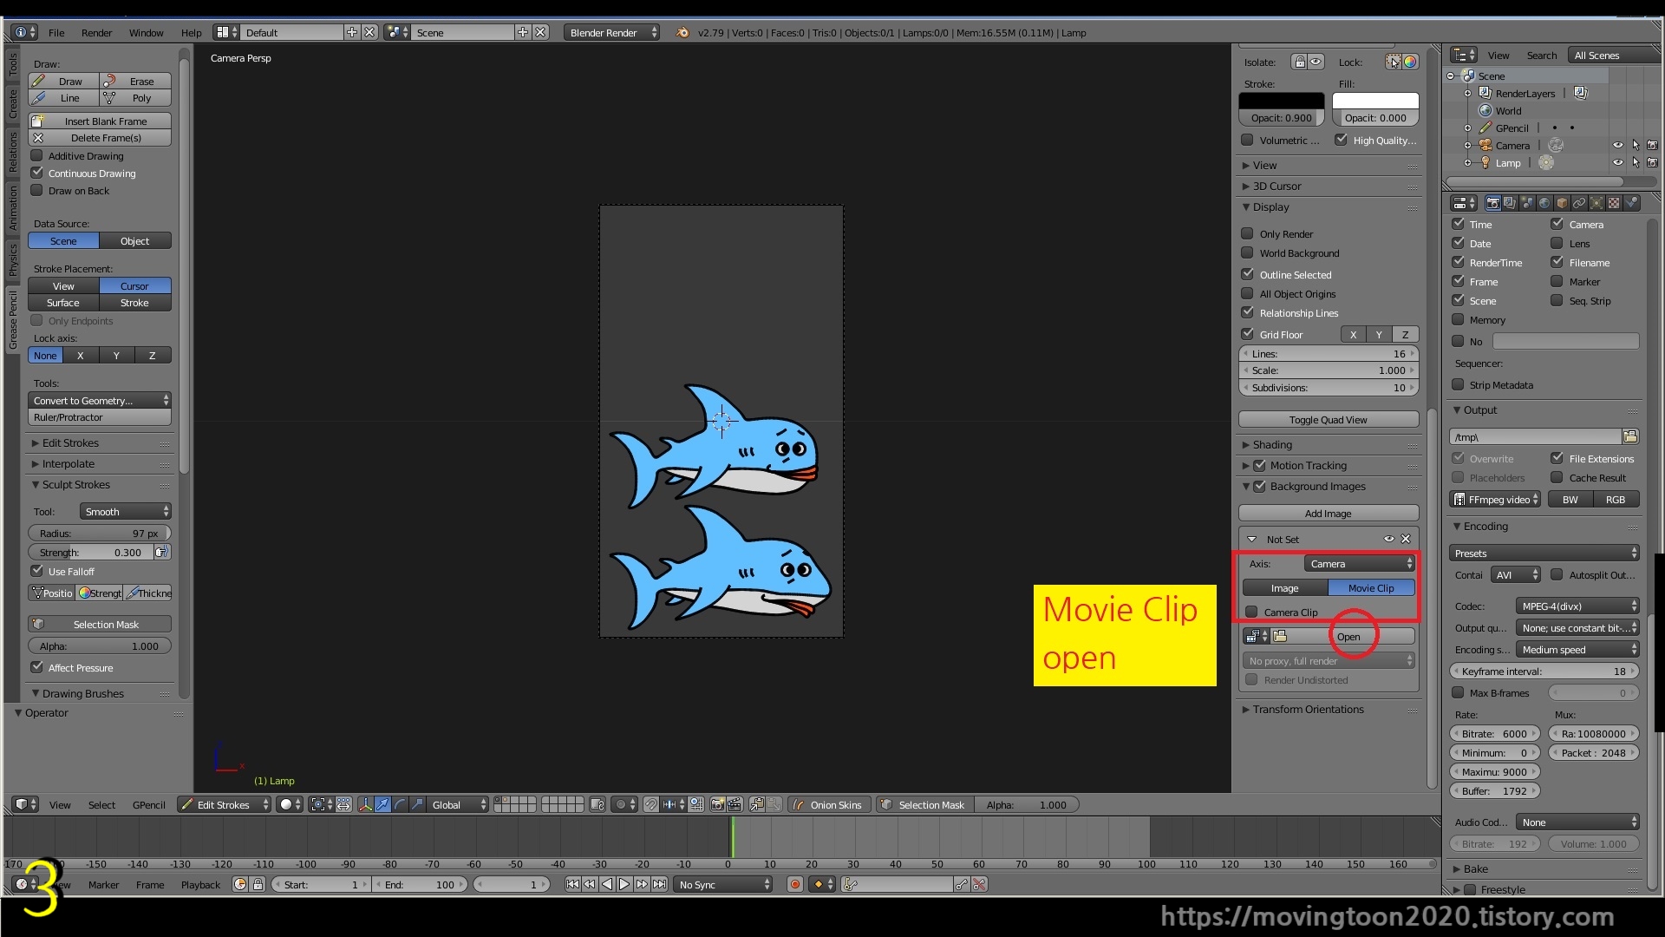1665x937 pixels.
Task: Click the Add Image button
Action: coord(1328,513)
